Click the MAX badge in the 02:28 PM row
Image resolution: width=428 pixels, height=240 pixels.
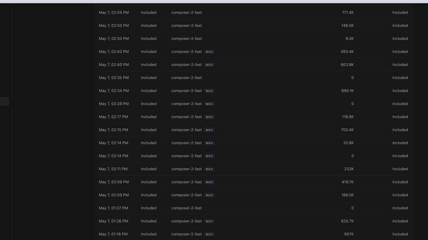pyautogui.click(x=209, y=104)
